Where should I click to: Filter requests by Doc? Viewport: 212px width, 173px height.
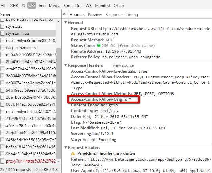[x=79, y=6]
